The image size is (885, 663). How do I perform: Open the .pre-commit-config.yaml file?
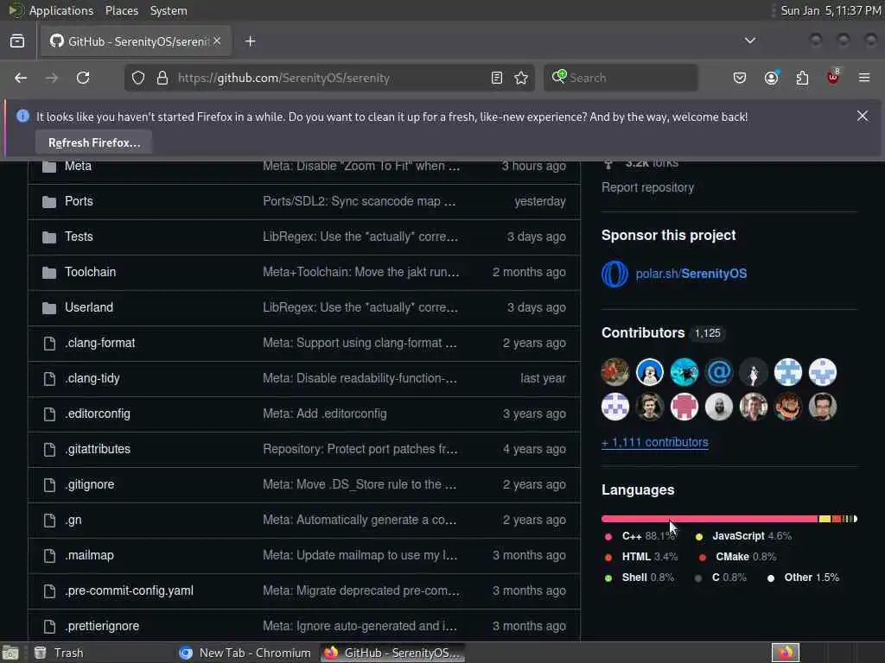130,590
